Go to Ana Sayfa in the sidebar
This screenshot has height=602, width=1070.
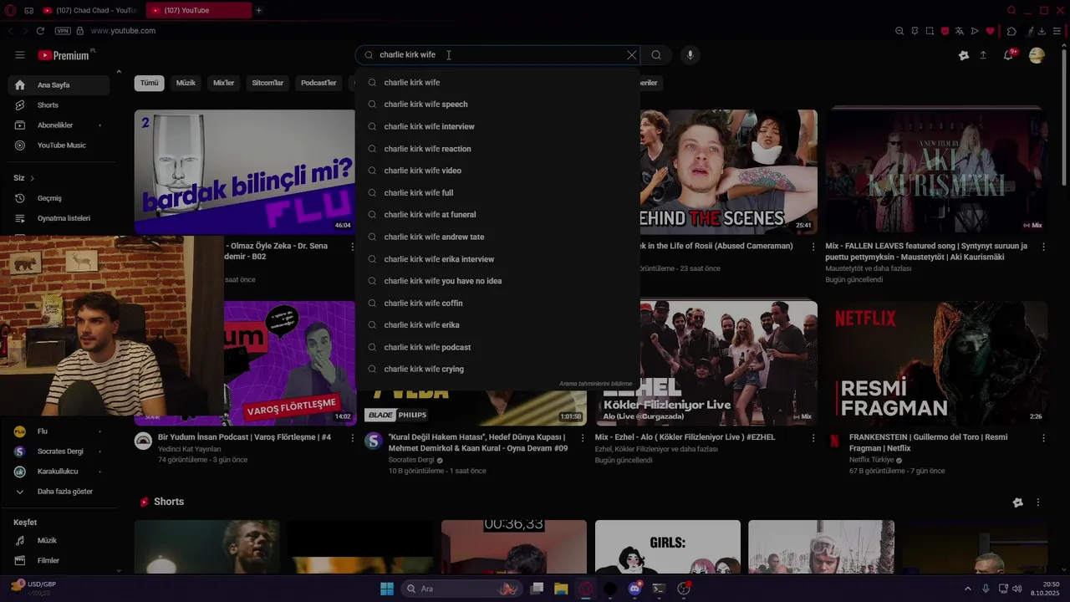point(59,85)
